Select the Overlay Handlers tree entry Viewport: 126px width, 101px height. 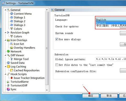[24, 48]
